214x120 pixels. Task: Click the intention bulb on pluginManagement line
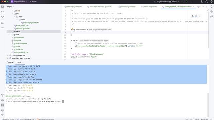tap(72, 29)
